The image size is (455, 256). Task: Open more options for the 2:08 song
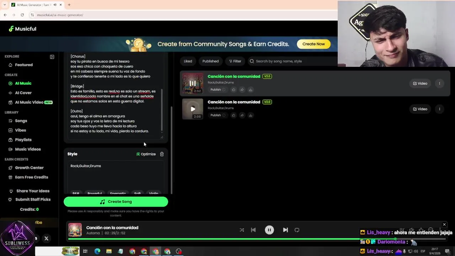tap(439, 109)
